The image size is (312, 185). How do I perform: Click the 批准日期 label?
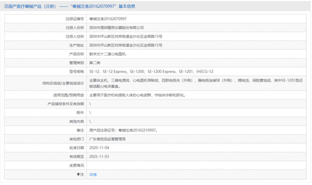coord(76,148)
